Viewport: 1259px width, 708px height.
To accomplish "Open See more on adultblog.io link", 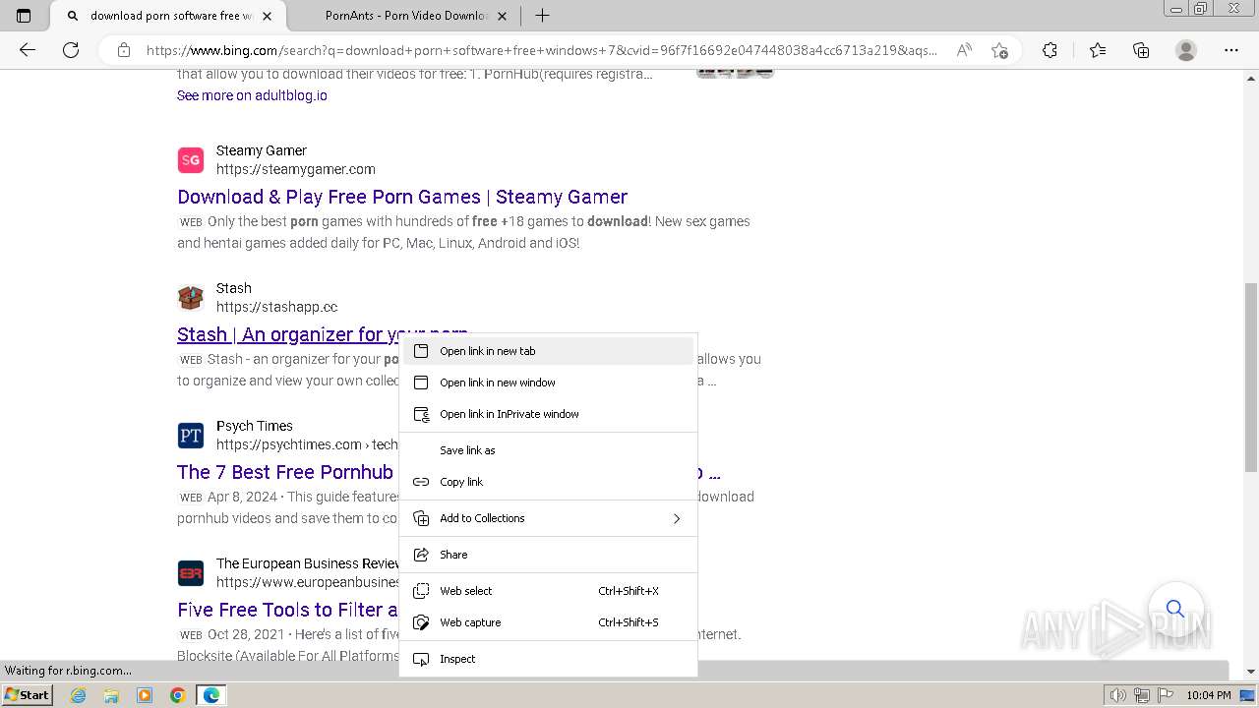I will pos(252,95).
